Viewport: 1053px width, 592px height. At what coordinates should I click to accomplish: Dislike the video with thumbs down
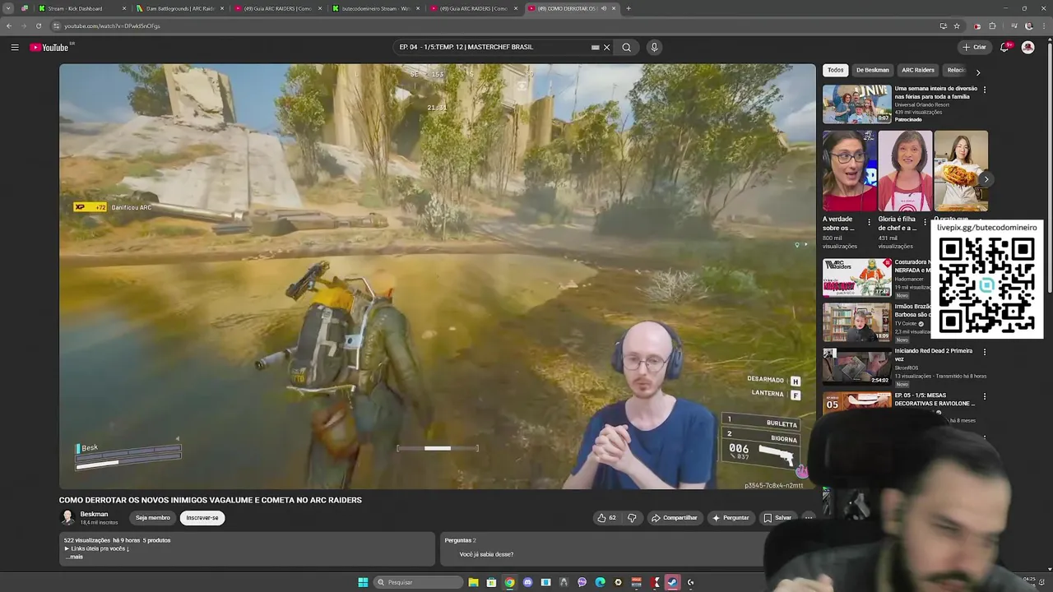click(632, 518)
